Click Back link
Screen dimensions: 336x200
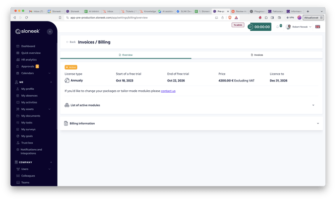coord(71,42)
